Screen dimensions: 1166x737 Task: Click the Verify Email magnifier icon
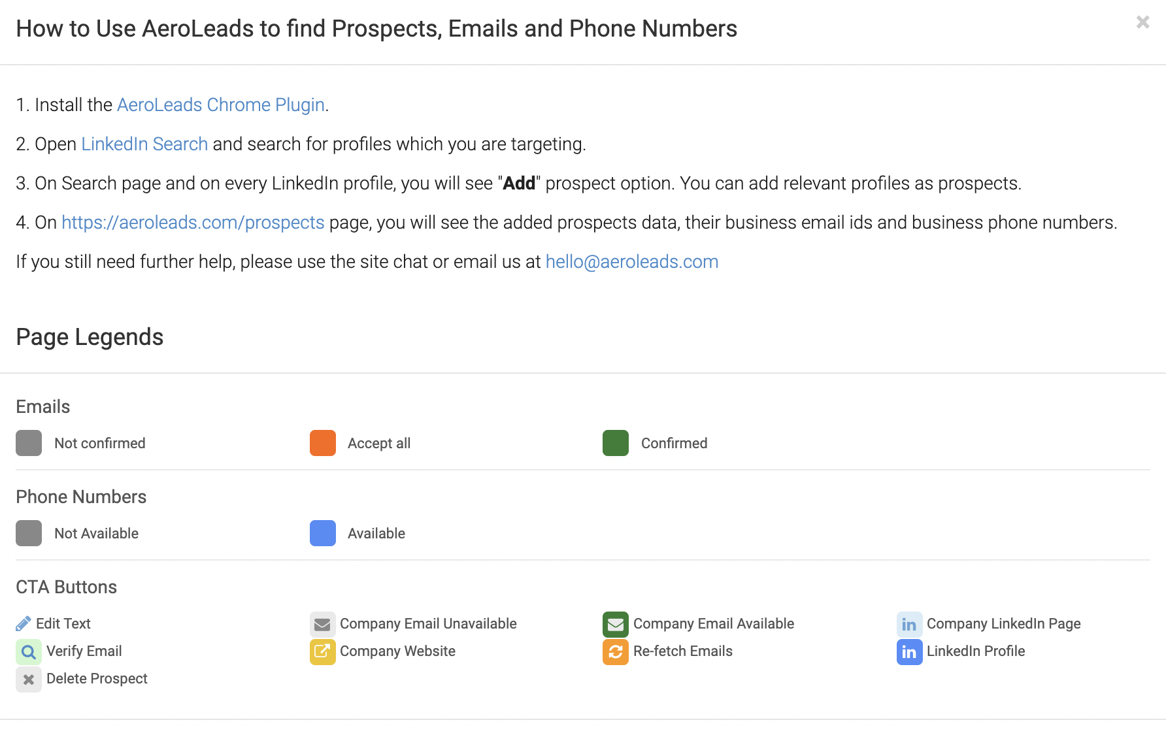pyautogui.click(x=29, y=652)
